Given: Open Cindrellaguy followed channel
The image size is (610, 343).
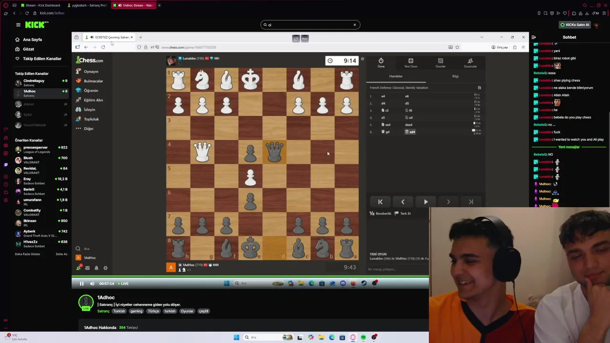Looking at the screenshot, I should click(x=41, y=83).
